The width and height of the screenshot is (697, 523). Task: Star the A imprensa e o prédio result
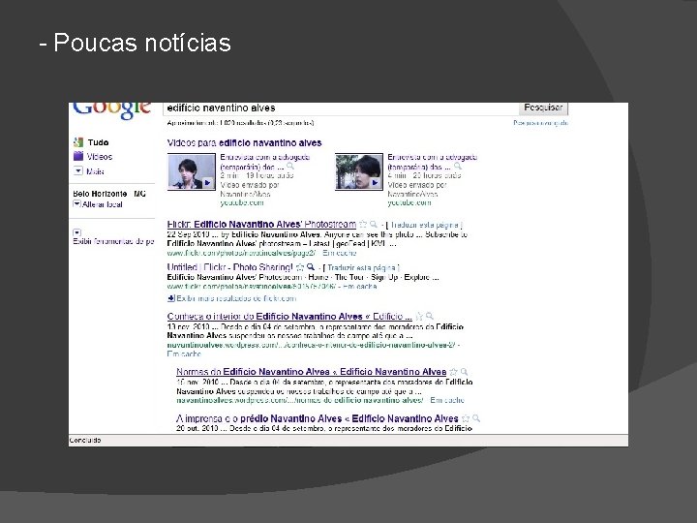(466, 418)
